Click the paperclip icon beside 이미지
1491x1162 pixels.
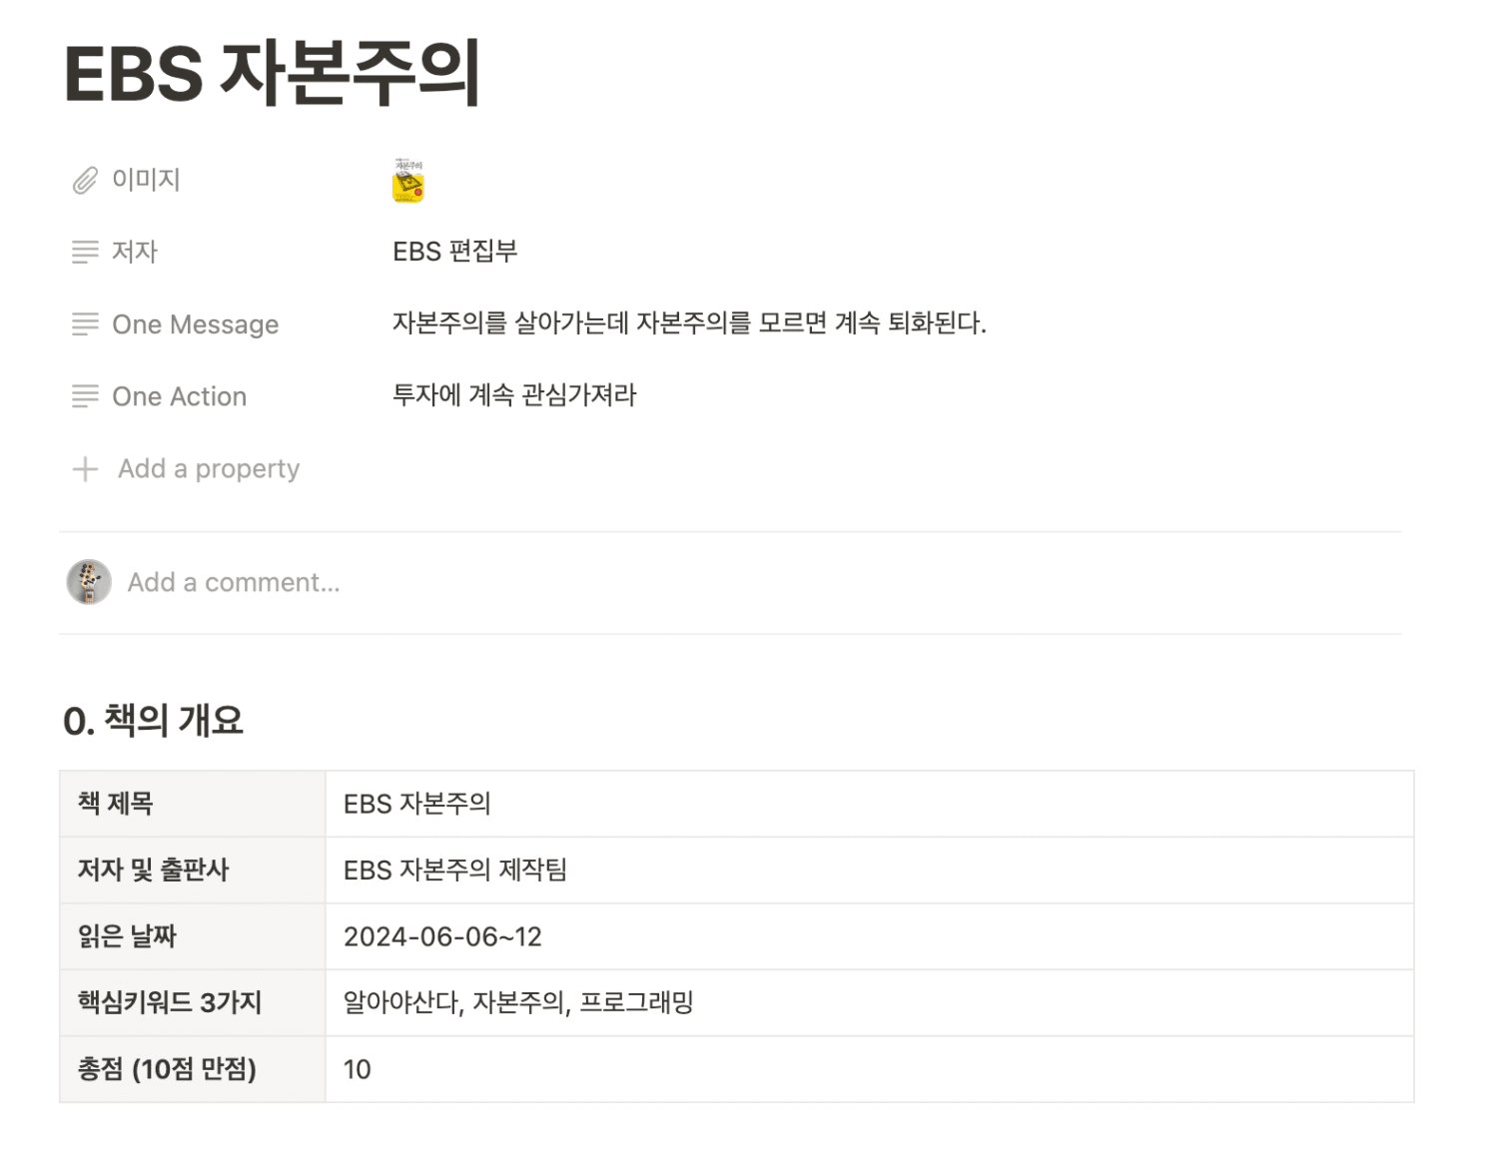pos(85,180)
